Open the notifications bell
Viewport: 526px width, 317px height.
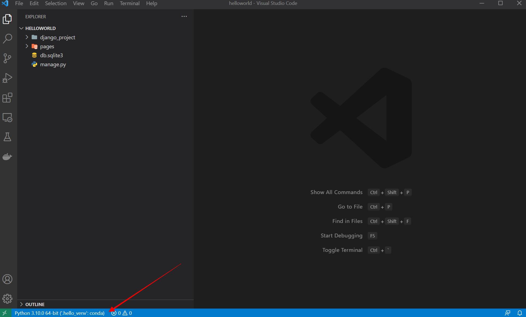click(x=520, y=313)
